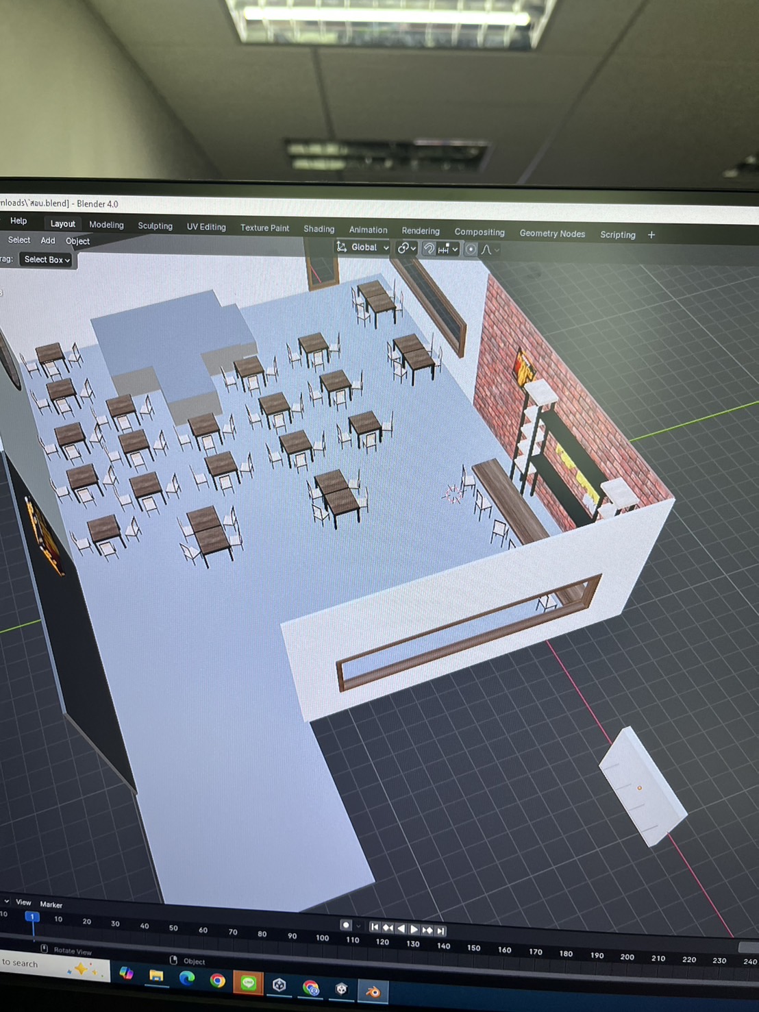759x1012 pixels.
Task: Jump to the timeline end frame
Action: pos(441,930)
